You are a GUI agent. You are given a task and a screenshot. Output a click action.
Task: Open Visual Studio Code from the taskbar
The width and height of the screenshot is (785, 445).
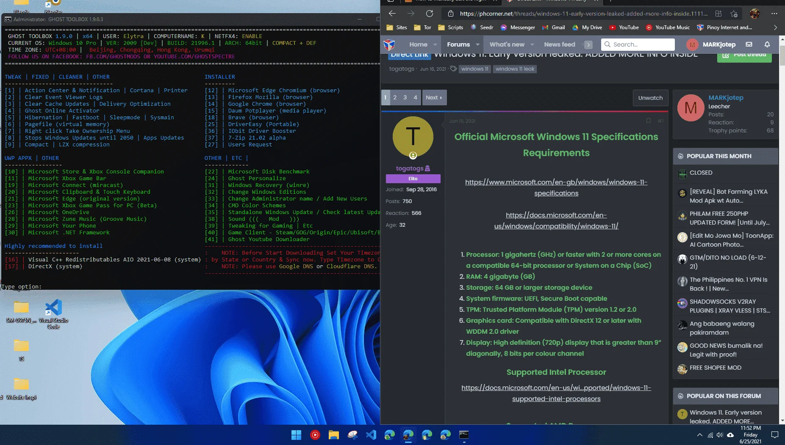coord(371,435)
